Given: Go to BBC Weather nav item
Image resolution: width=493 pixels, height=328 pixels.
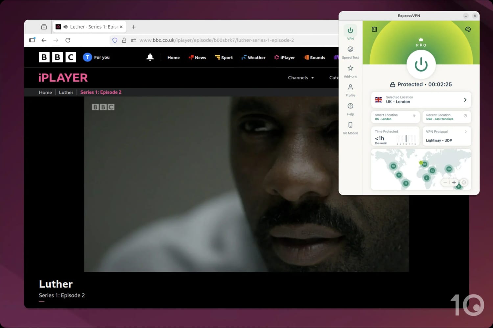Looking at the screenshot, I should tap(253, 58).
